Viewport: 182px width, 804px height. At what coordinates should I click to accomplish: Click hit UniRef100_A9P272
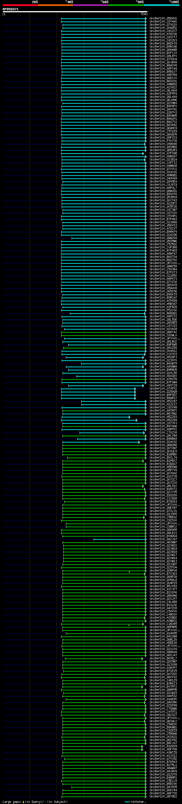(x=163, y=317)
